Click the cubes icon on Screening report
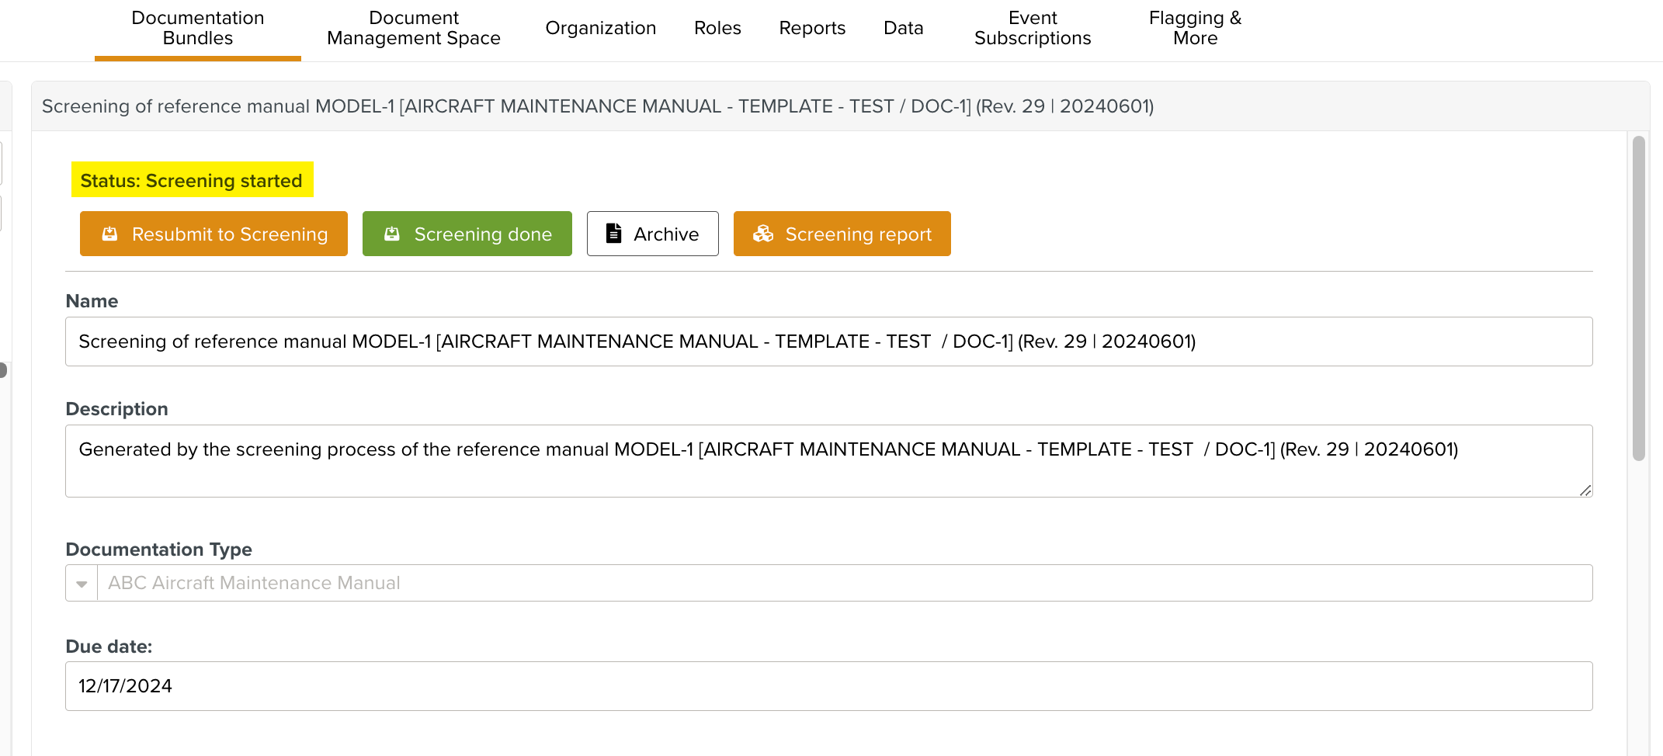The height and width of the screenshot is (756, 1663). (x=763, y=234)
